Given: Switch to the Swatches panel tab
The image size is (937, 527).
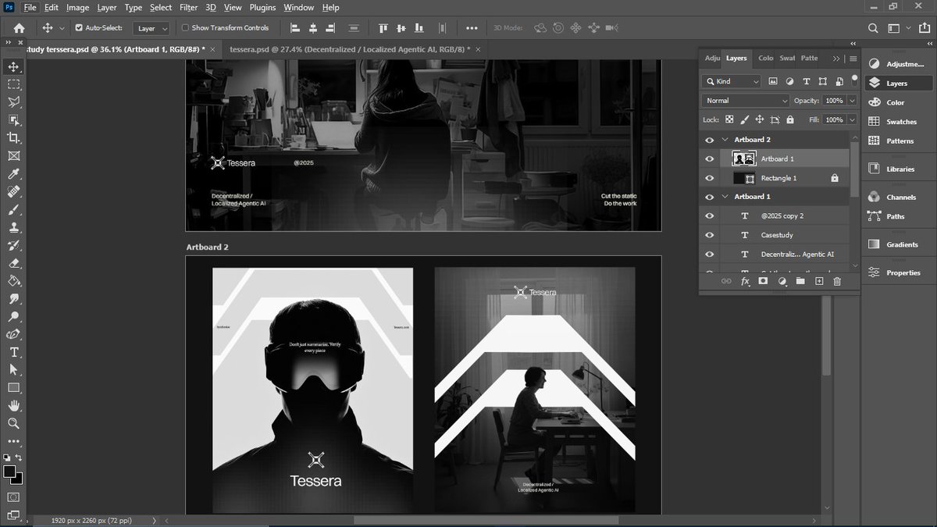Looking at the screenshot, I should (x=787, y=58).
